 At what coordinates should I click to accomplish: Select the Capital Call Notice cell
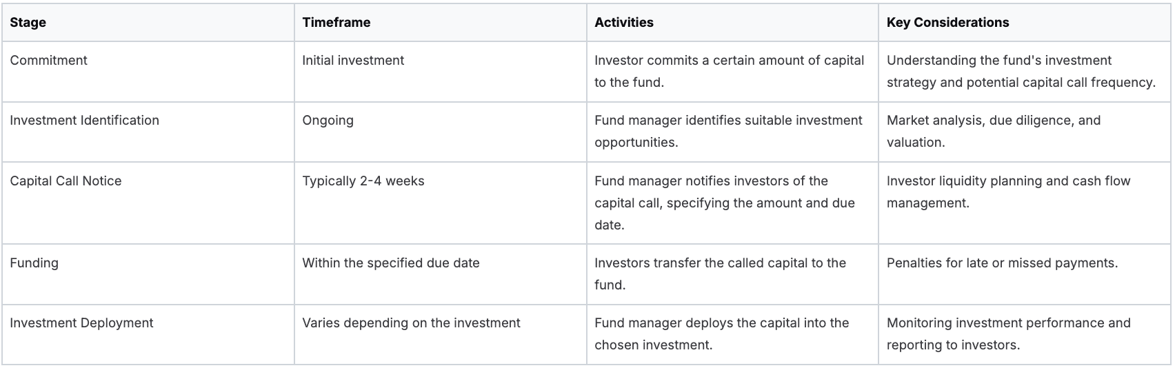(x=66, y=181)
